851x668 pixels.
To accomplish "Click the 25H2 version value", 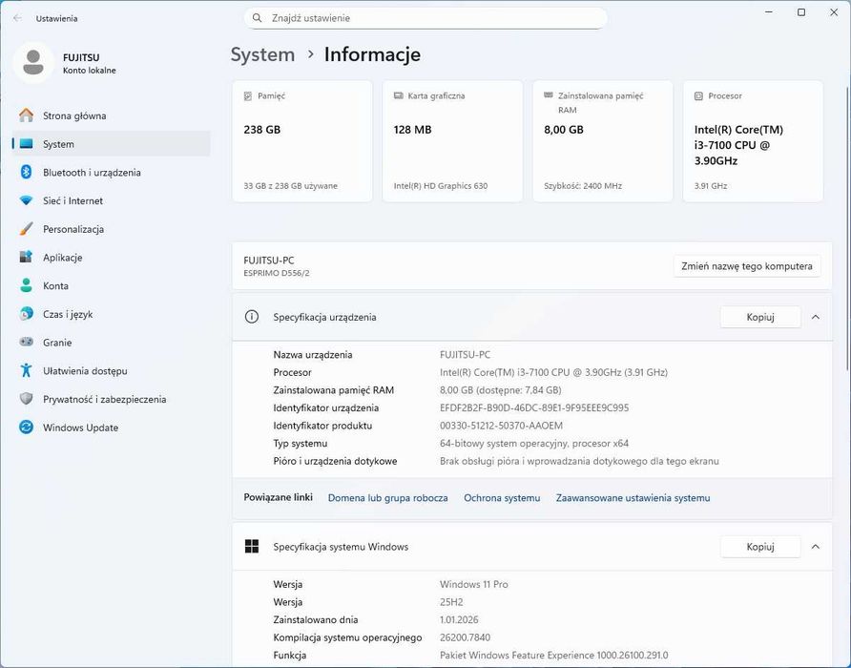I will coord(451,602).
